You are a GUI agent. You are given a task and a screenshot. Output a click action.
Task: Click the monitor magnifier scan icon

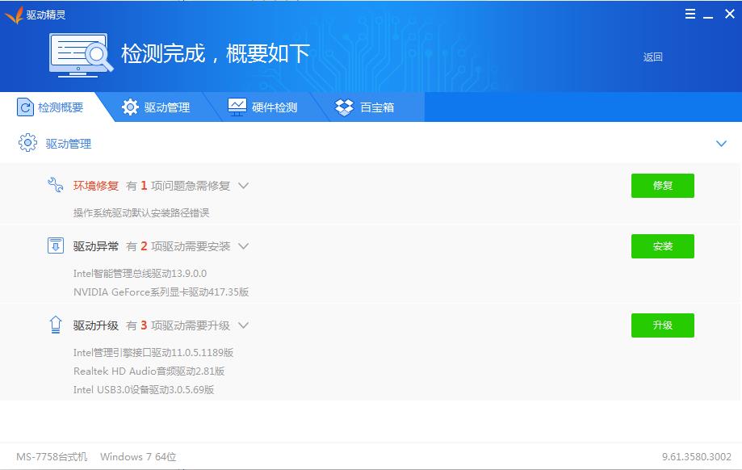[x=80, y=55]
